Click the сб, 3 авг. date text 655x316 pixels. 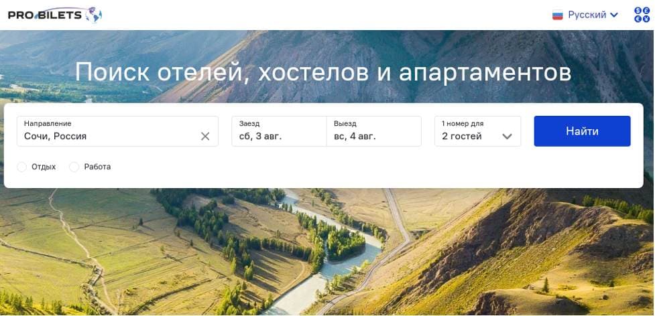click(260, 137)
